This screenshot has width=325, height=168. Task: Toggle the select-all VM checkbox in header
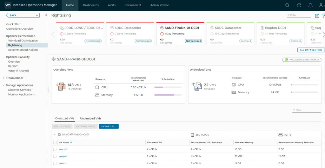point(55,142)
